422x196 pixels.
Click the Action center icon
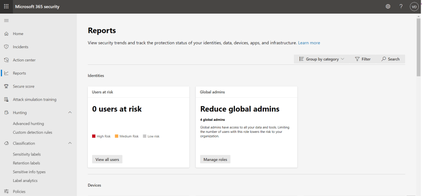pos(6,60)
